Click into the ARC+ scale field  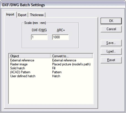point(60,37)
